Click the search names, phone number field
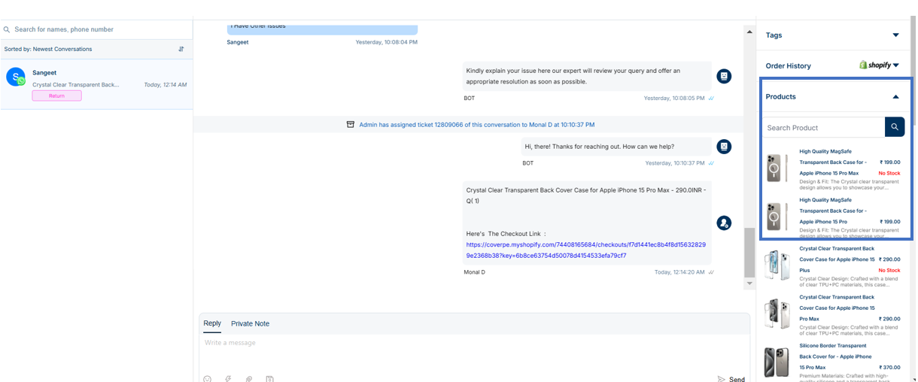The width and height of the screenshot is (918, 382). 96,29
